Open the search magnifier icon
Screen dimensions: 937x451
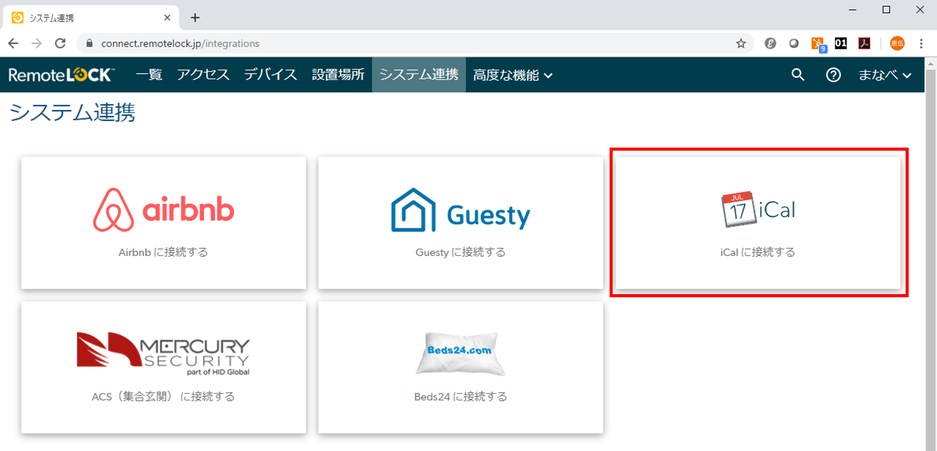click(798, 75)
